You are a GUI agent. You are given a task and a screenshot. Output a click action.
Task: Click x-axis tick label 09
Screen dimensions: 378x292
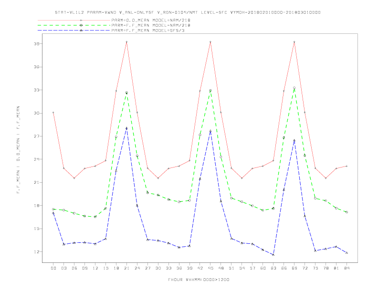(84, 268)
